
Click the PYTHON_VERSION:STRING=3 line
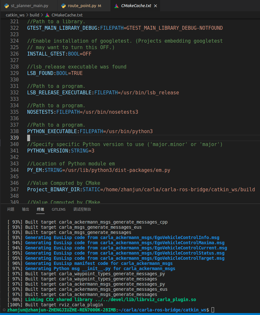60,151
